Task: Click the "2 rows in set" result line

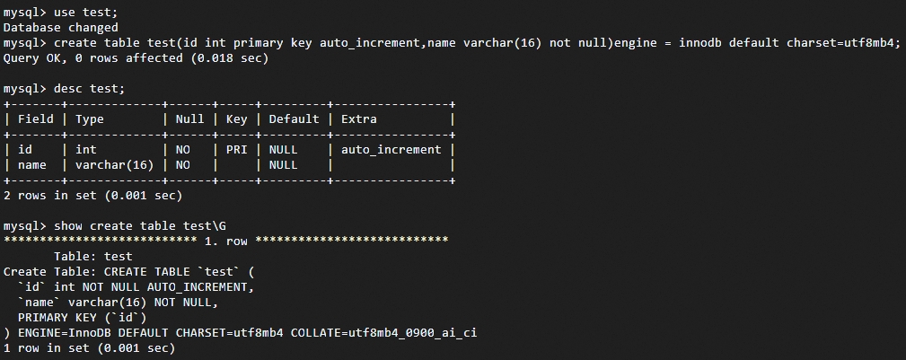Action: point(92,195)
